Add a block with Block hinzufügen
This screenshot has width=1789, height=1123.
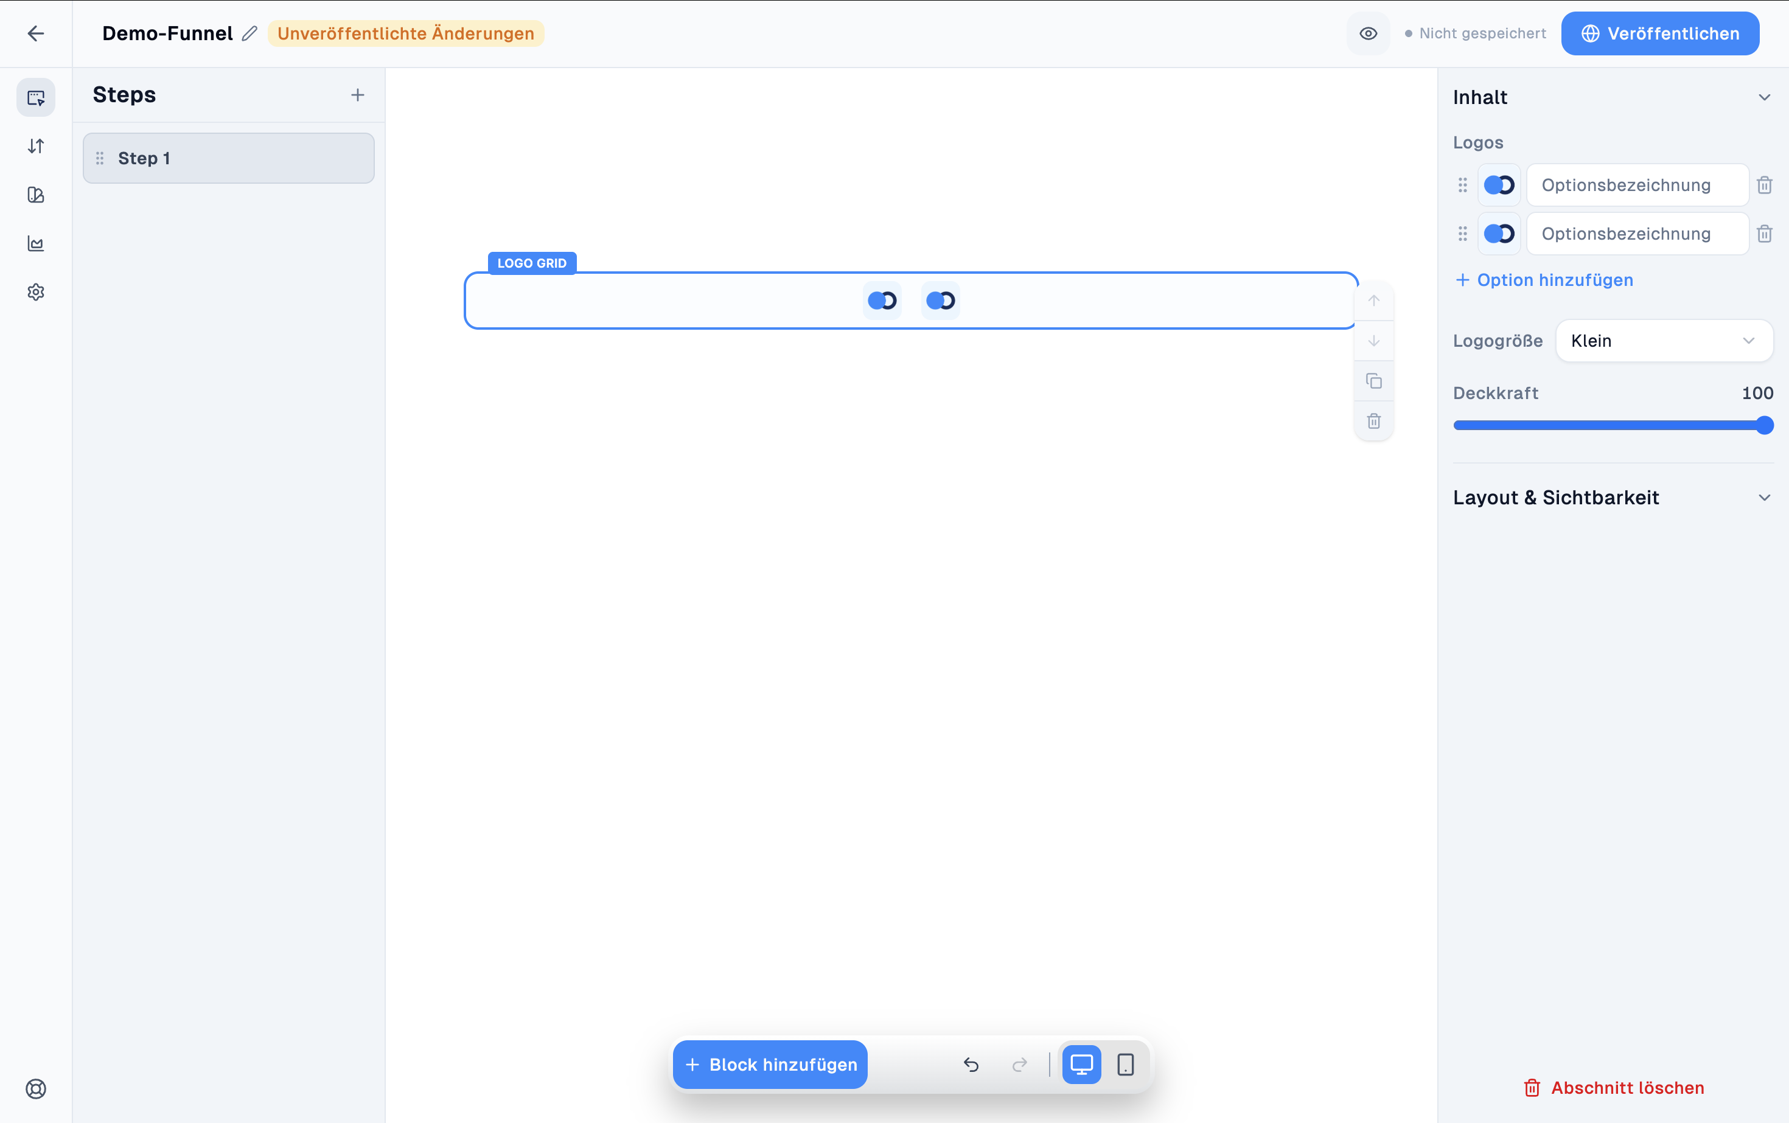tap(770, 1065)
